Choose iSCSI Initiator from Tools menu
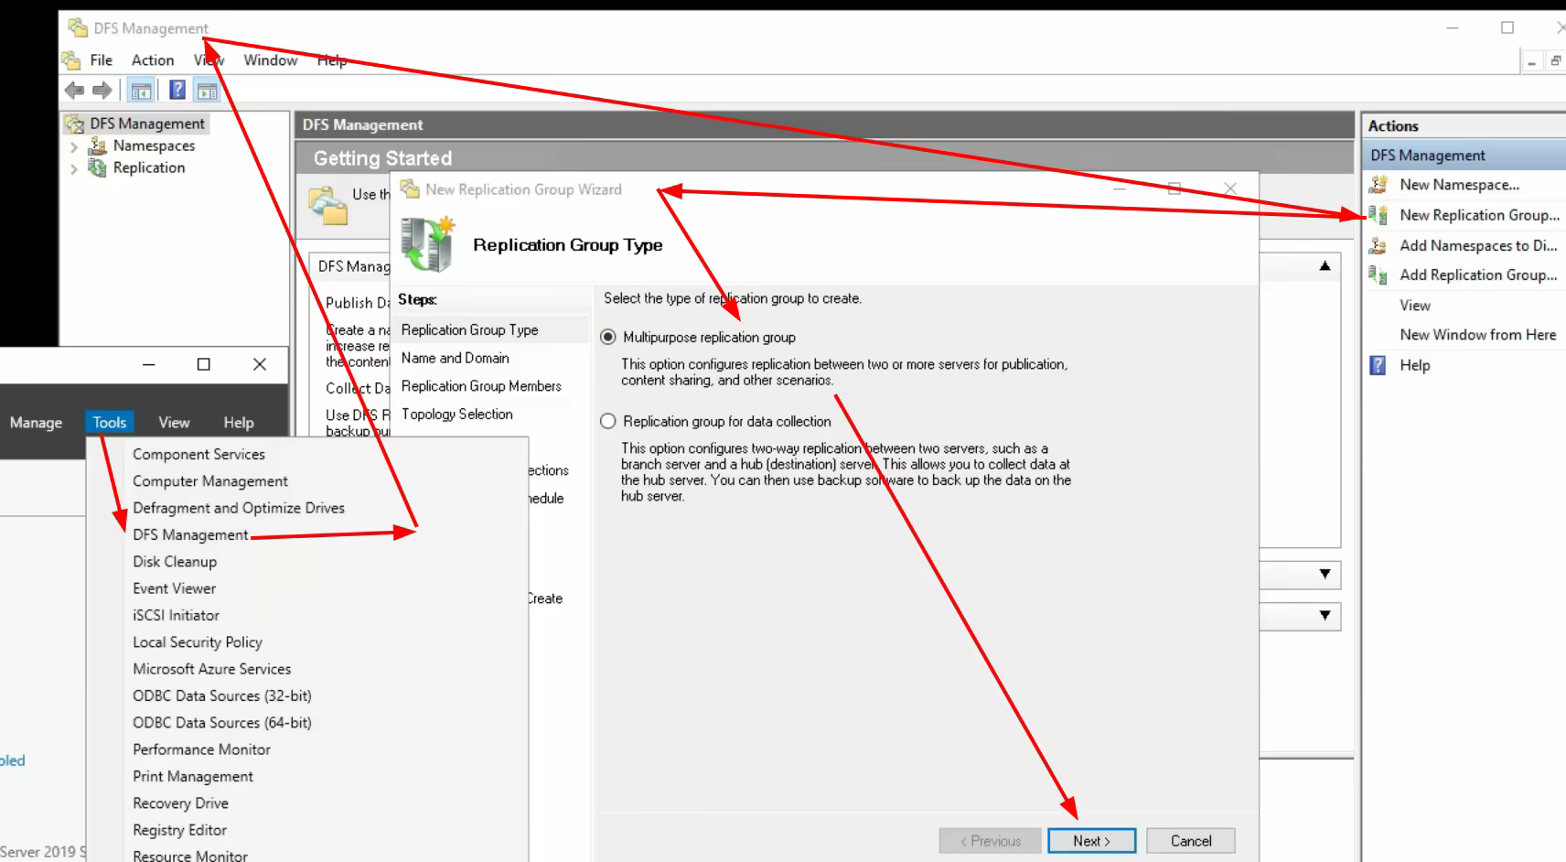 click(176, 615)
